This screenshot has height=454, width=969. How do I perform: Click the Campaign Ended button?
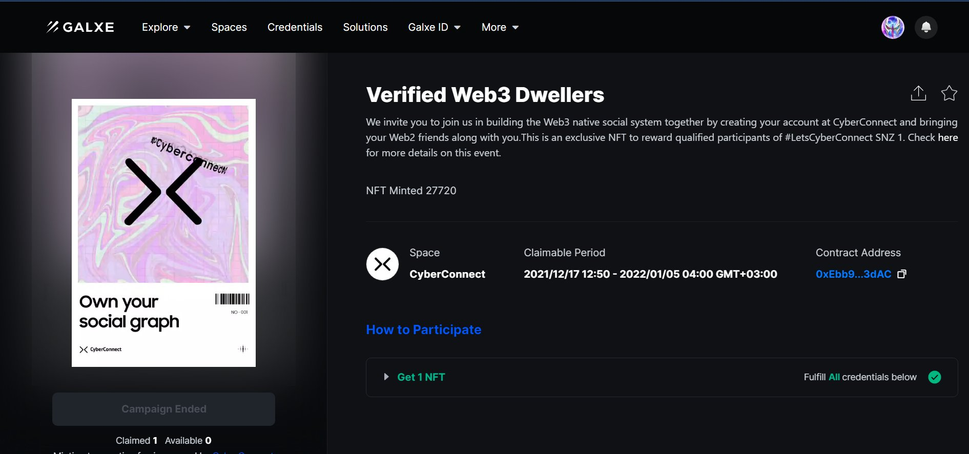pos(163,409)
